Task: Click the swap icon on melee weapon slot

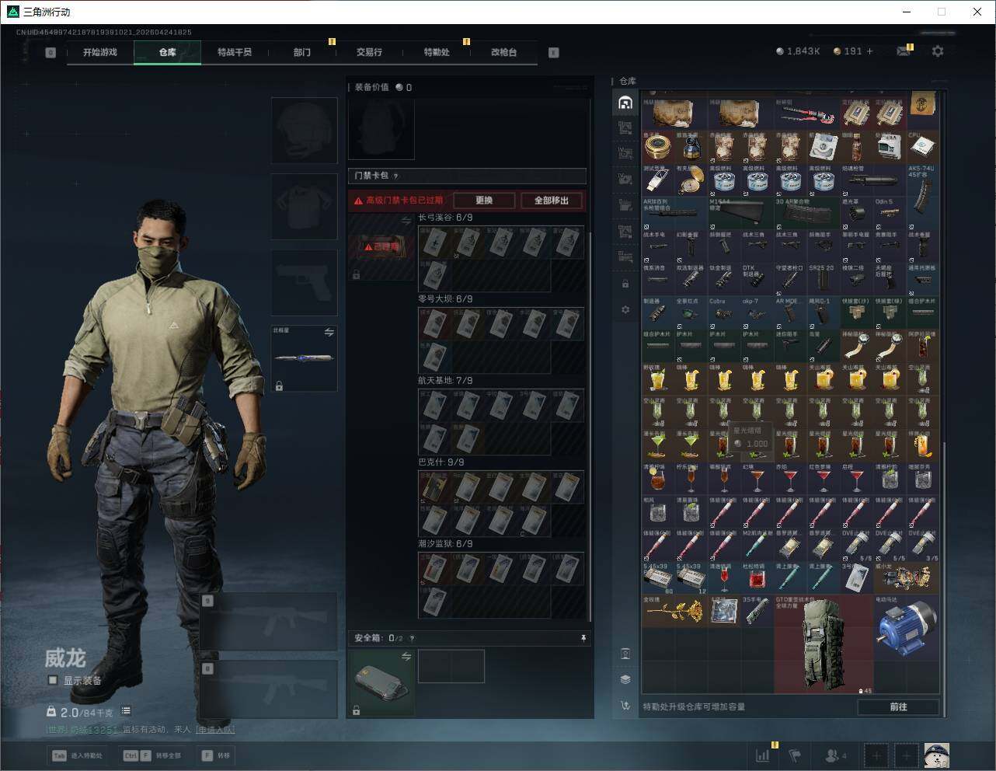Action: tap(329, 333)
